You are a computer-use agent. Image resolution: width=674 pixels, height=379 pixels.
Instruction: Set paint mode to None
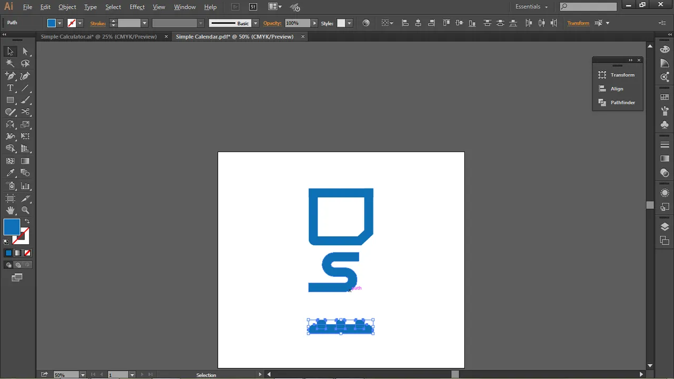(27, 253)
